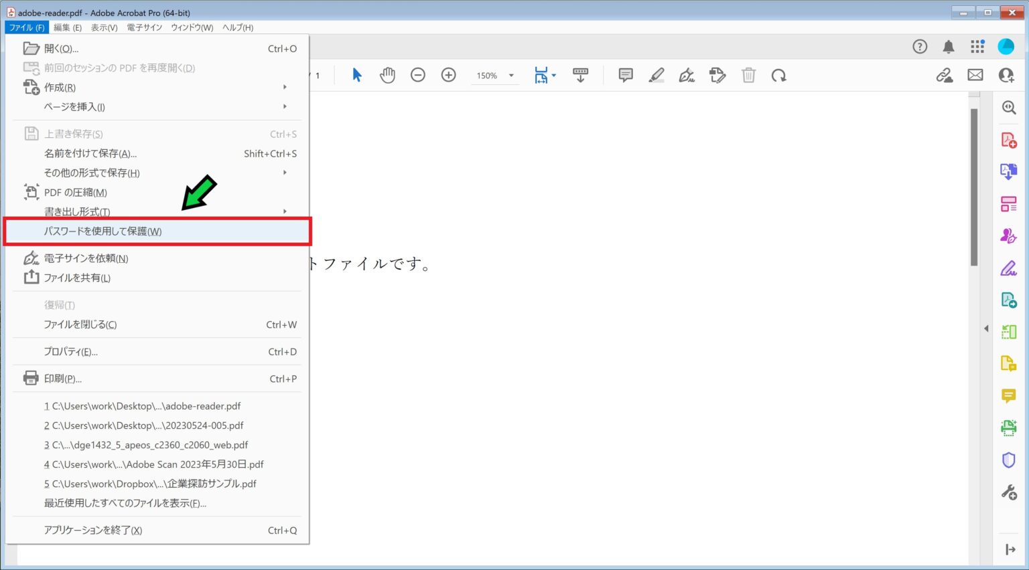
Task: Open the More Tools wrench icon
Action: 1009,492
